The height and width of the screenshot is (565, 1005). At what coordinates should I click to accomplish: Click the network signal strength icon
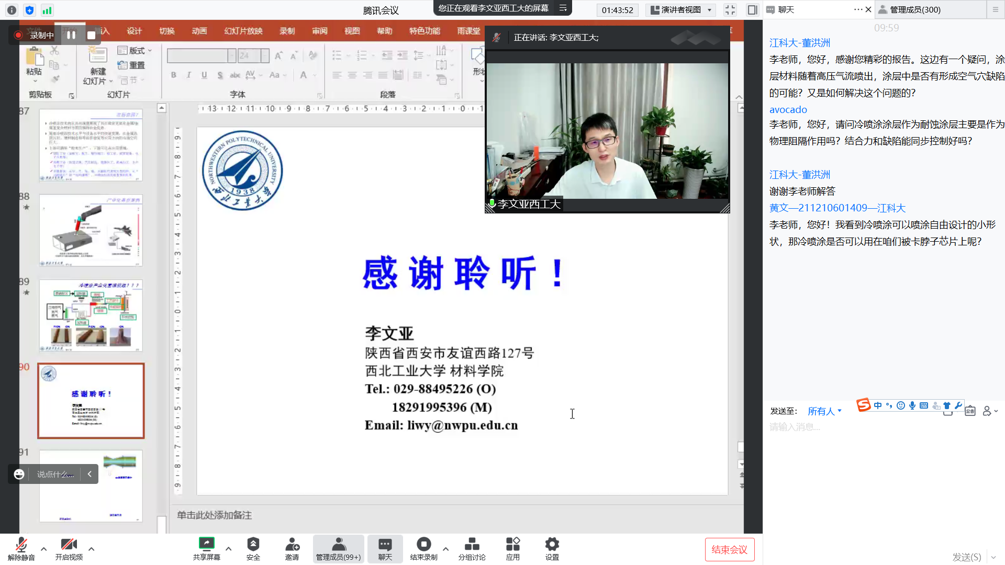tap(47, 10)
